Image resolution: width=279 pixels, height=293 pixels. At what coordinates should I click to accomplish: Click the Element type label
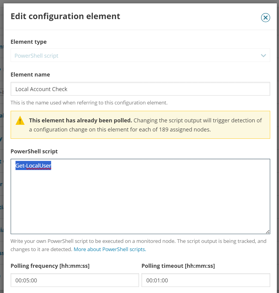29,42
